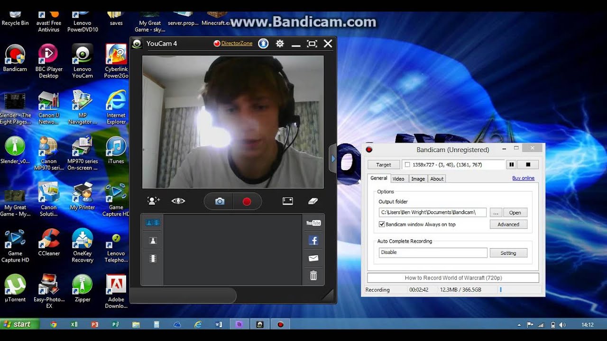Open CCleaner desktop shortcut
Viewport: 607px width, 341px height.
[49, 242]
